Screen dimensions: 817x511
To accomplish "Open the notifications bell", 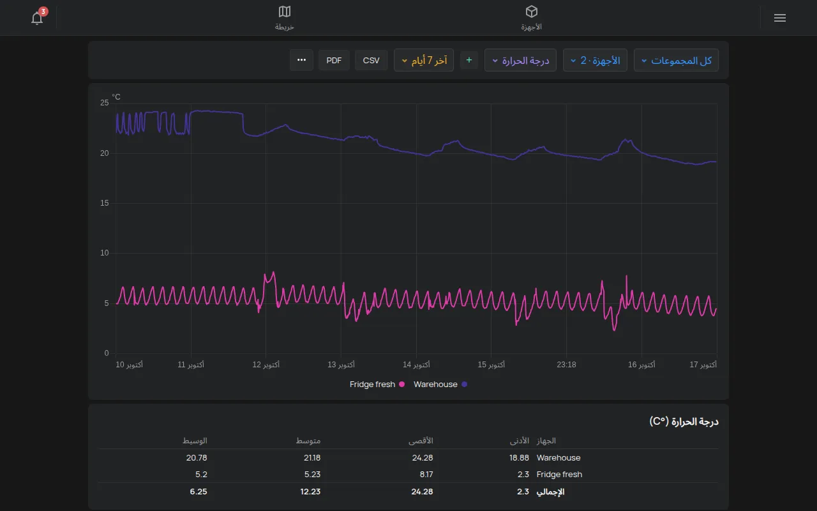I will coord(38,18).
